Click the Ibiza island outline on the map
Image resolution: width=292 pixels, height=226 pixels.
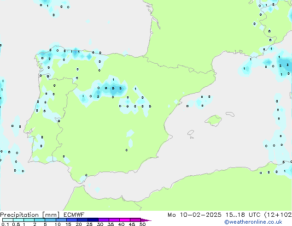click(x=191, y=133)
